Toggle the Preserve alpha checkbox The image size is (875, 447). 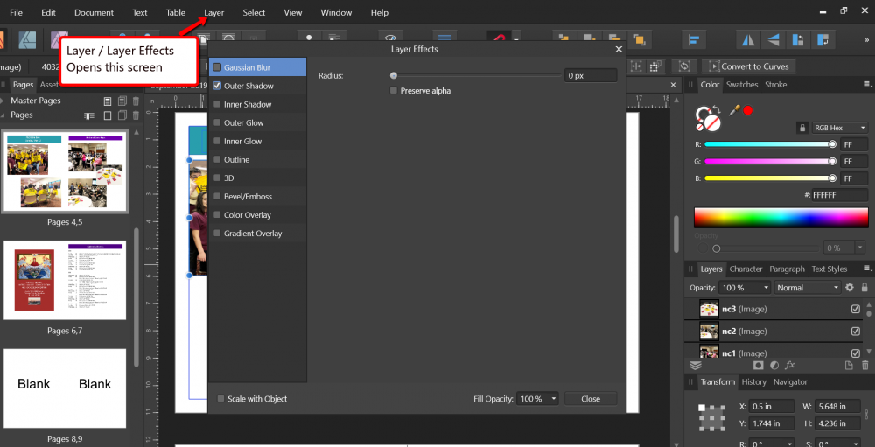[x=394, y=90]
